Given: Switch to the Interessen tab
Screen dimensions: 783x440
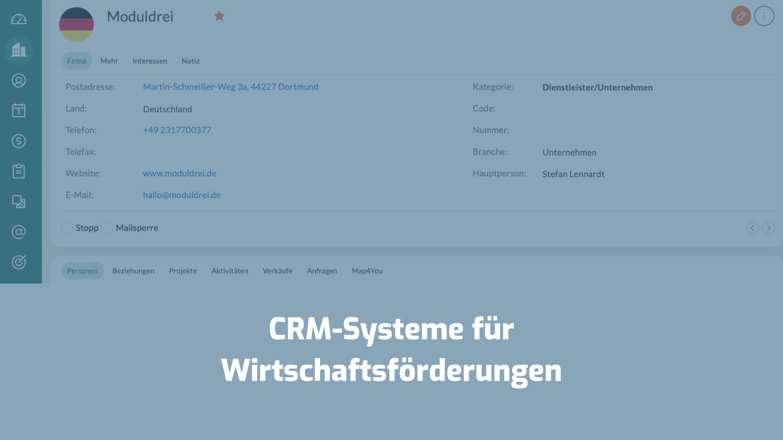Looking at the screenshot, I should coord(150,61).
